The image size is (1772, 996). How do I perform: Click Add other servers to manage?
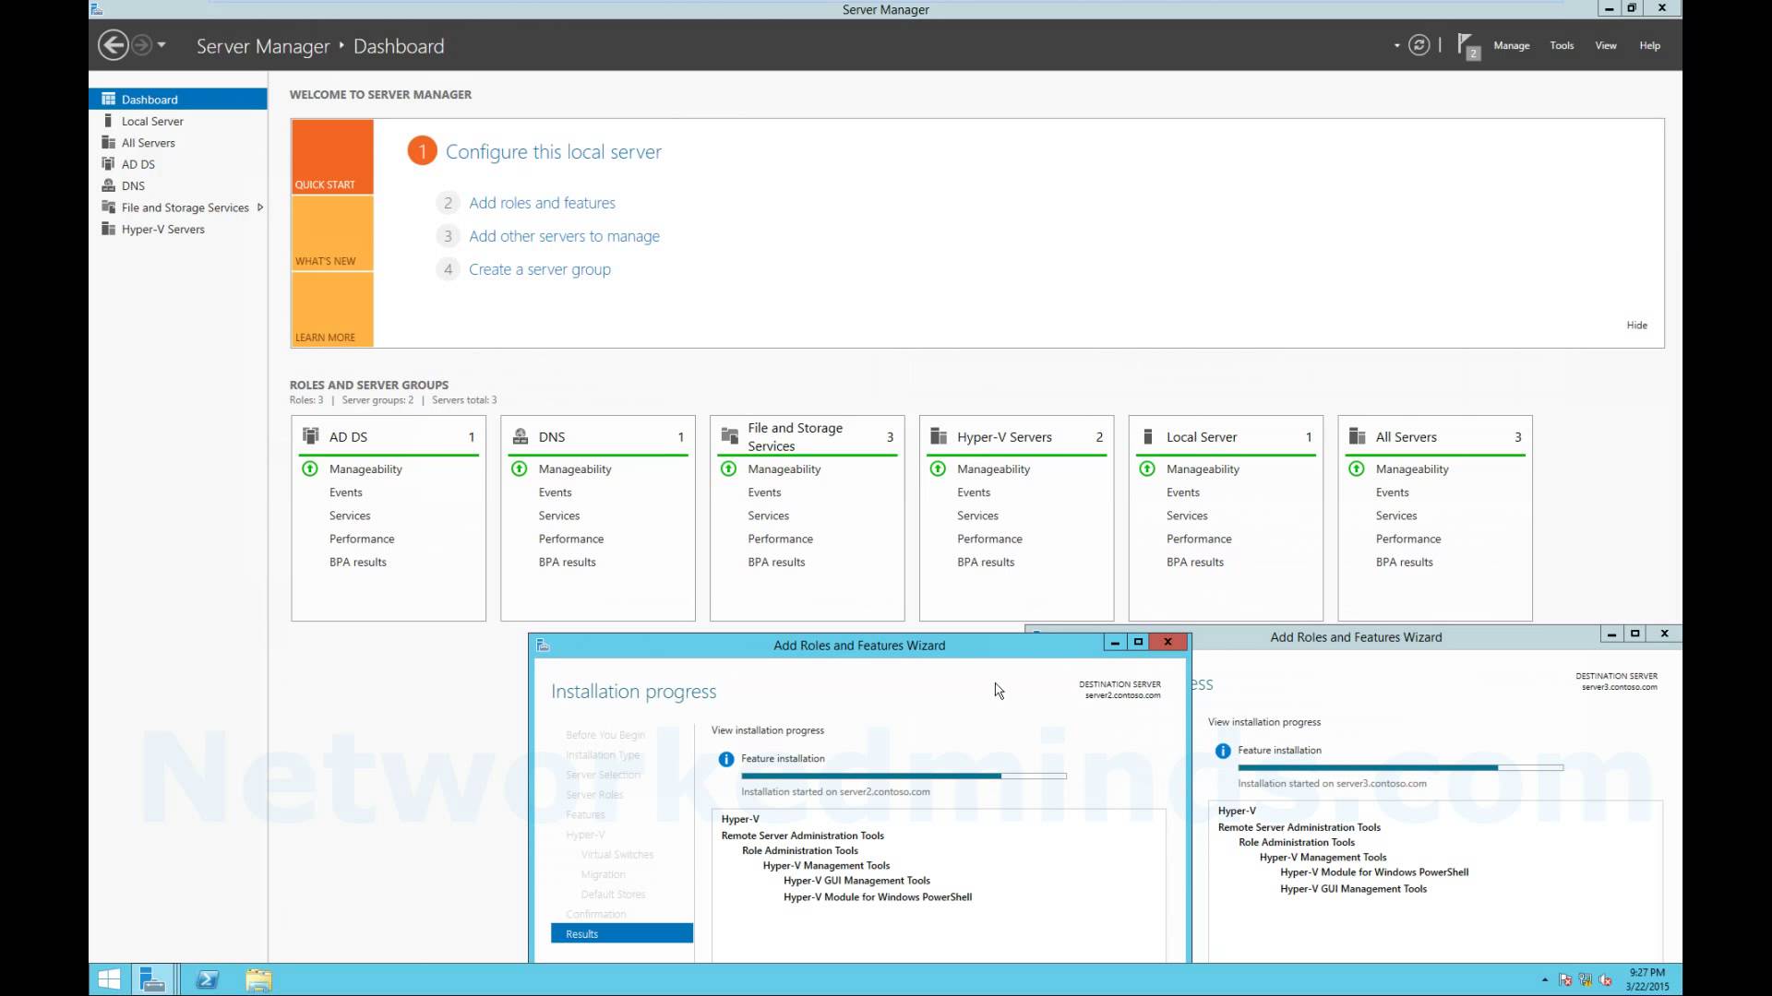tap(564, 236)
